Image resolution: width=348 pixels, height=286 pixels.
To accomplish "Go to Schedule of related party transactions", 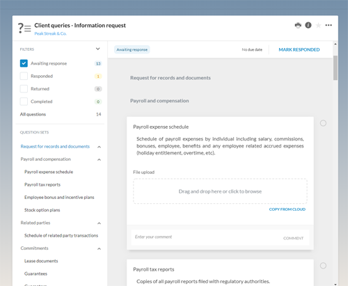I will pos(61,235).
